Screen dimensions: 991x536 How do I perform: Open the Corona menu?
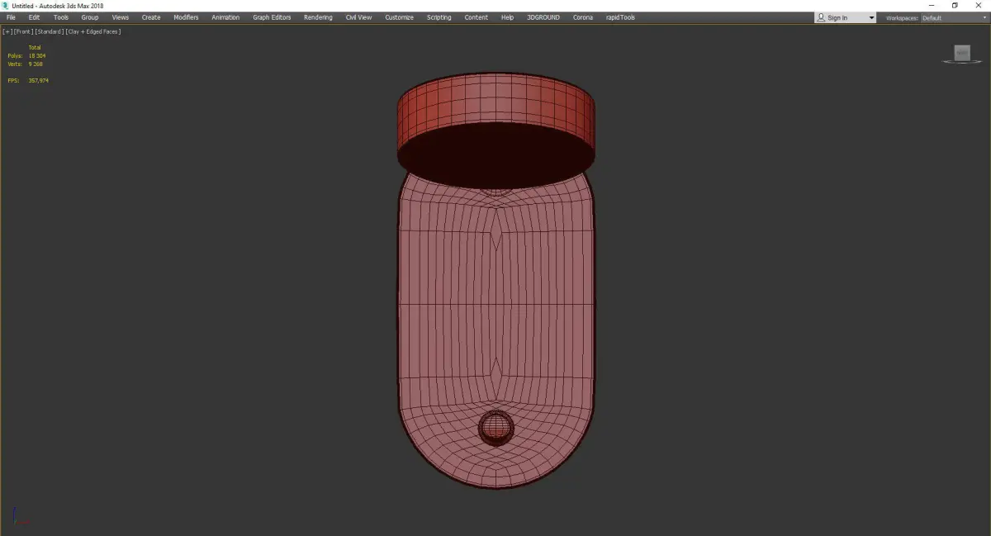(x=583, y=17)
